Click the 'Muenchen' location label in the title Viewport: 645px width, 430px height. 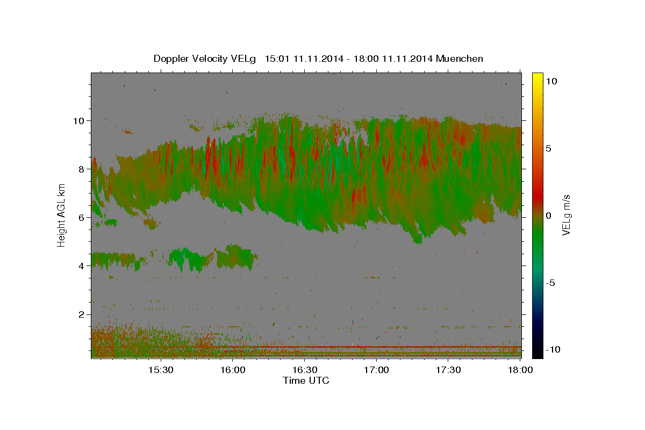[x=460, y=59]
